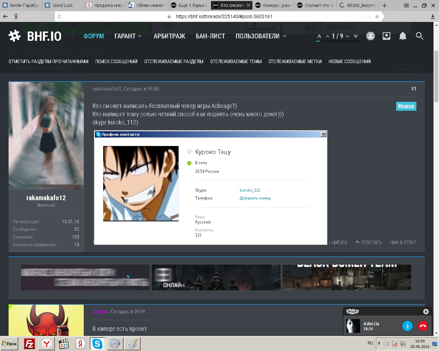The height and width of the screenshot is (351, 439).
Task: Show hidden tray icons arrow
Action: (x=379, y=343)
